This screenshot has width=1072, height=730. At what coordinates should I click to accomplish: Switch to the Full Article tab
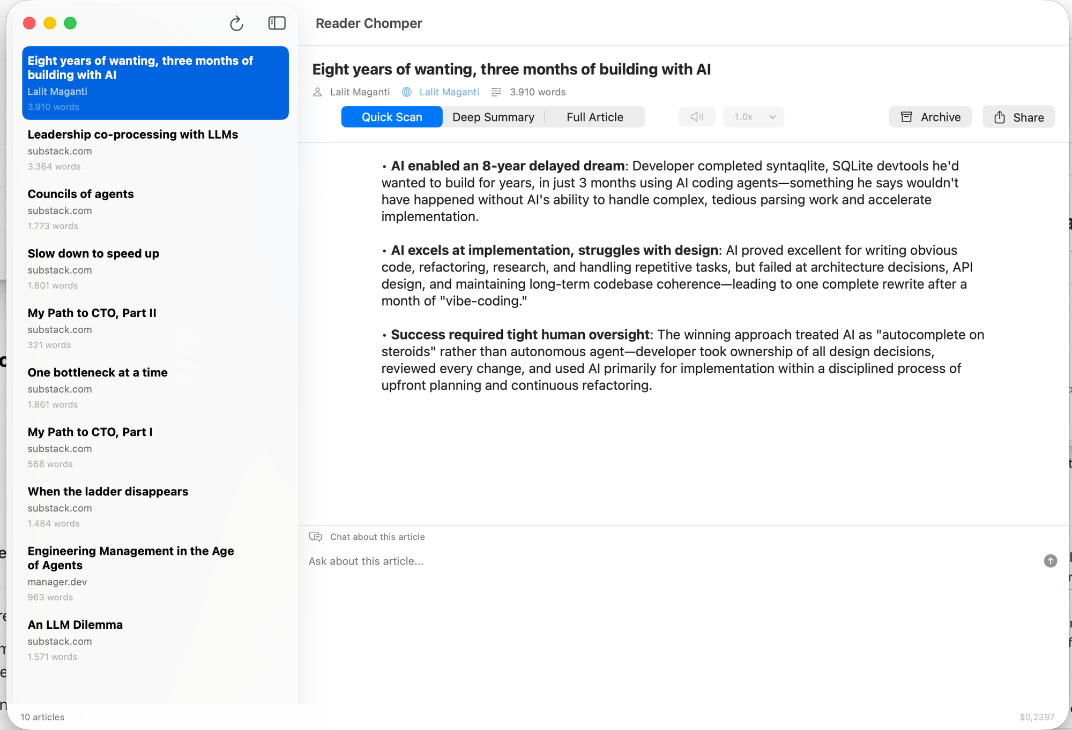[595, 117]
